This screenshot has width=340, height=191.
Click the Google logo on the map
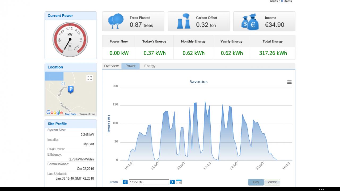coord(54,112)
